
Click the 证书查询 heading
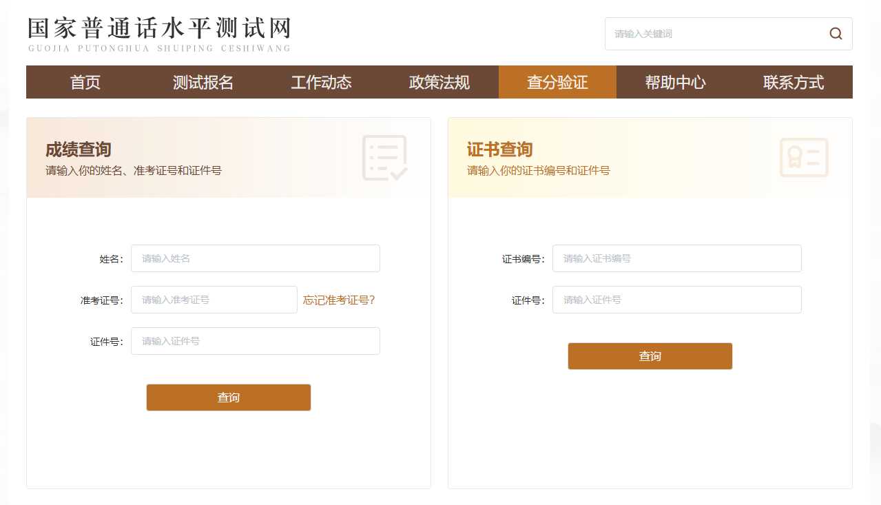click(x=500, y=150)
